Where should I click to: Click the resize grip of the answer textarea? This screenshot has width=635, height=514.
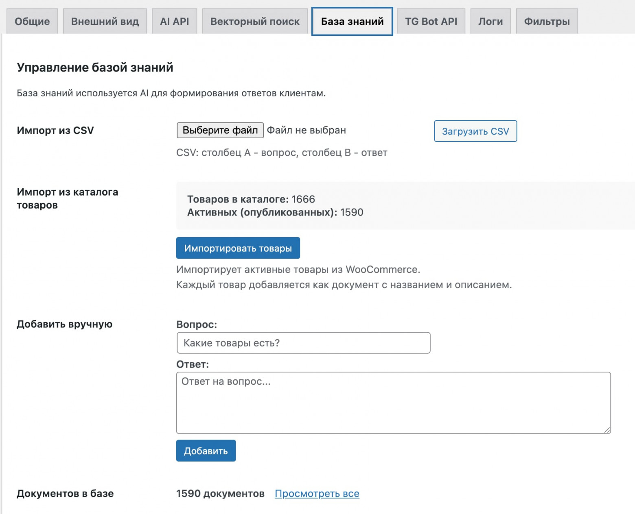click(607, 429)
